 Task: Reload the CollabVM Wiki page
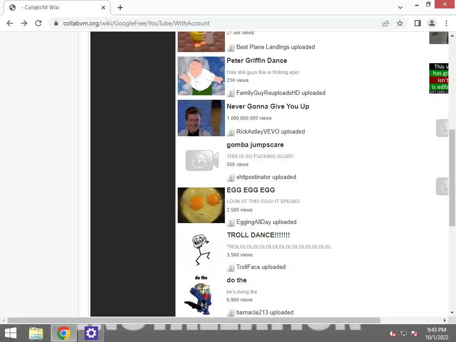[38, 23]
